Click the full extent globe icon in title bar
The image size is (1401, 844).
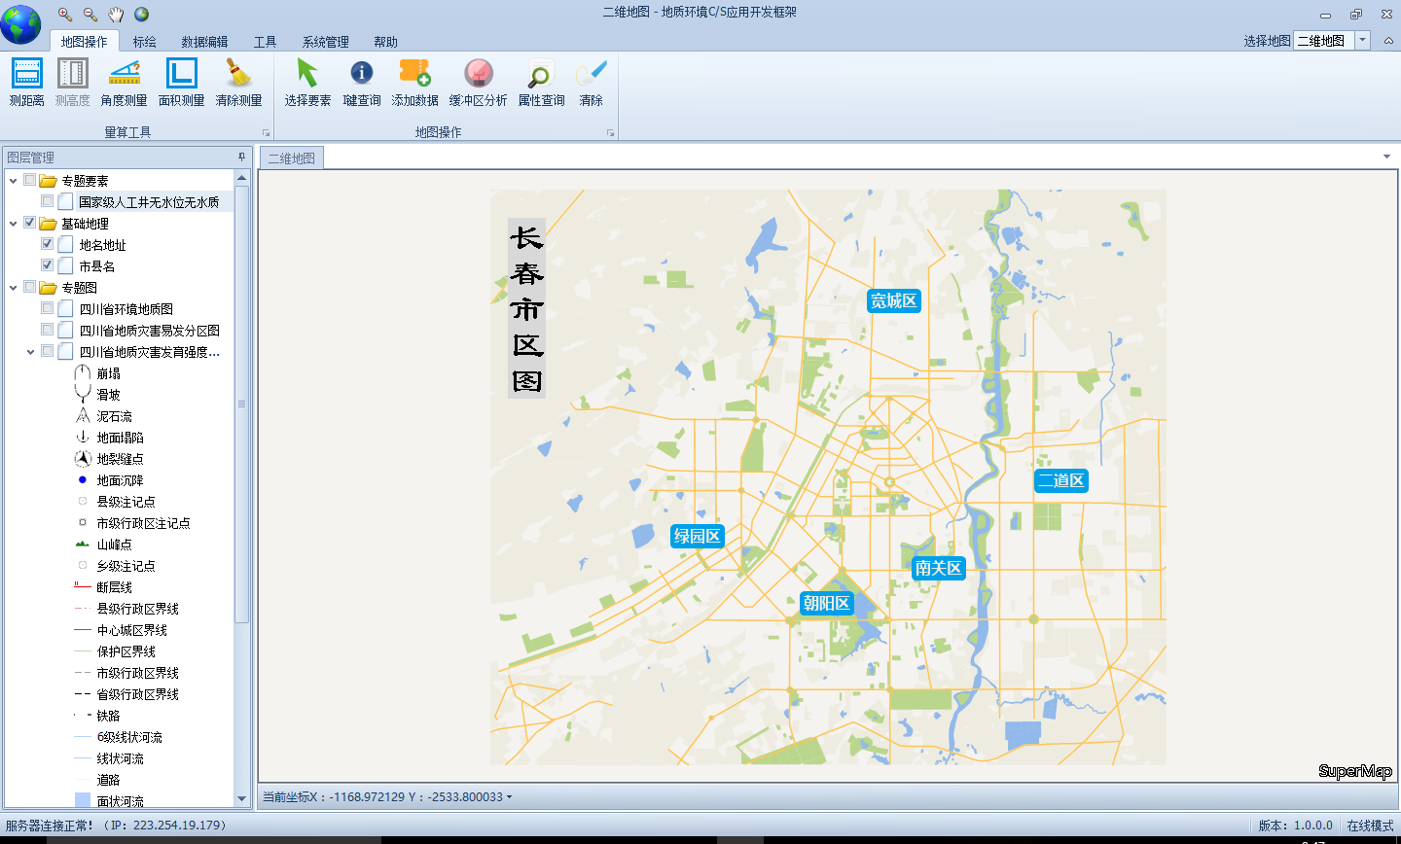click(141, 14)
